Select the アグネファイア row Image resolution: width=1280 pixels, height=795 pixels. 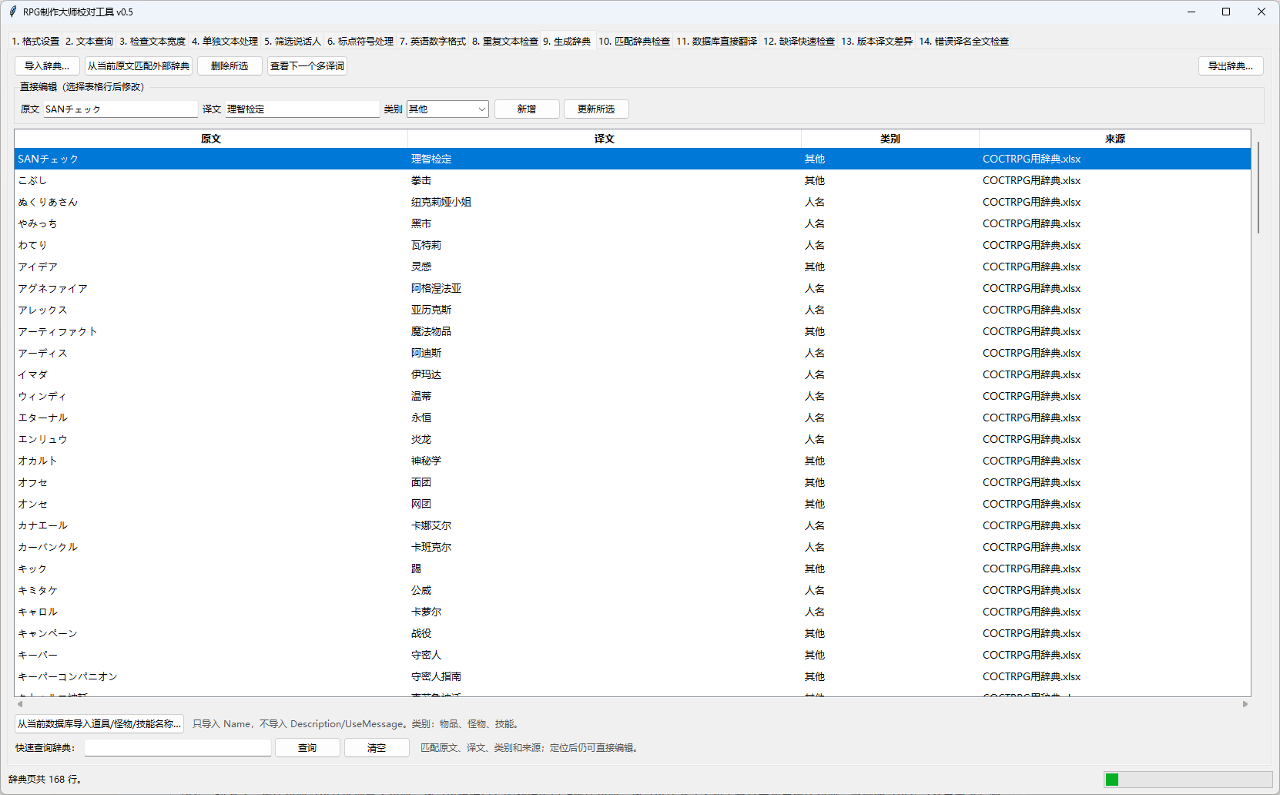632,288
